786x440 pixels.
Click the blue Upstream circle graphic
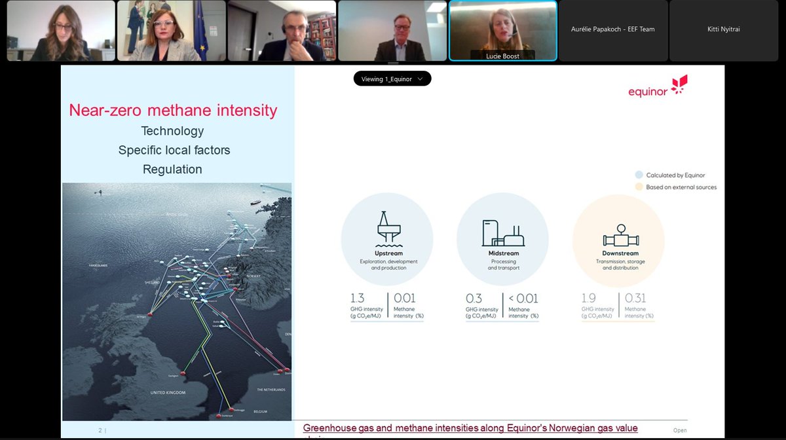tap(387, 239)
